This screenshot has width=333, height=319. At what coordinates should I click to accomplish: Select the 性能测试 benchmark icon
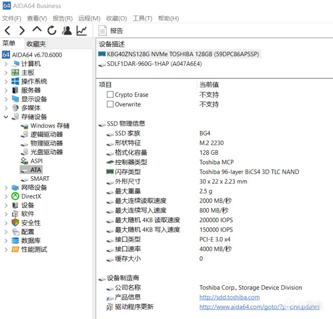[x=15, y=250]
